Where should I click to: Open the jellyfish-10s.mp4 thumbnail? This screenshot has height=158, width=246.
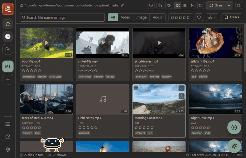(x=216, y=43)
